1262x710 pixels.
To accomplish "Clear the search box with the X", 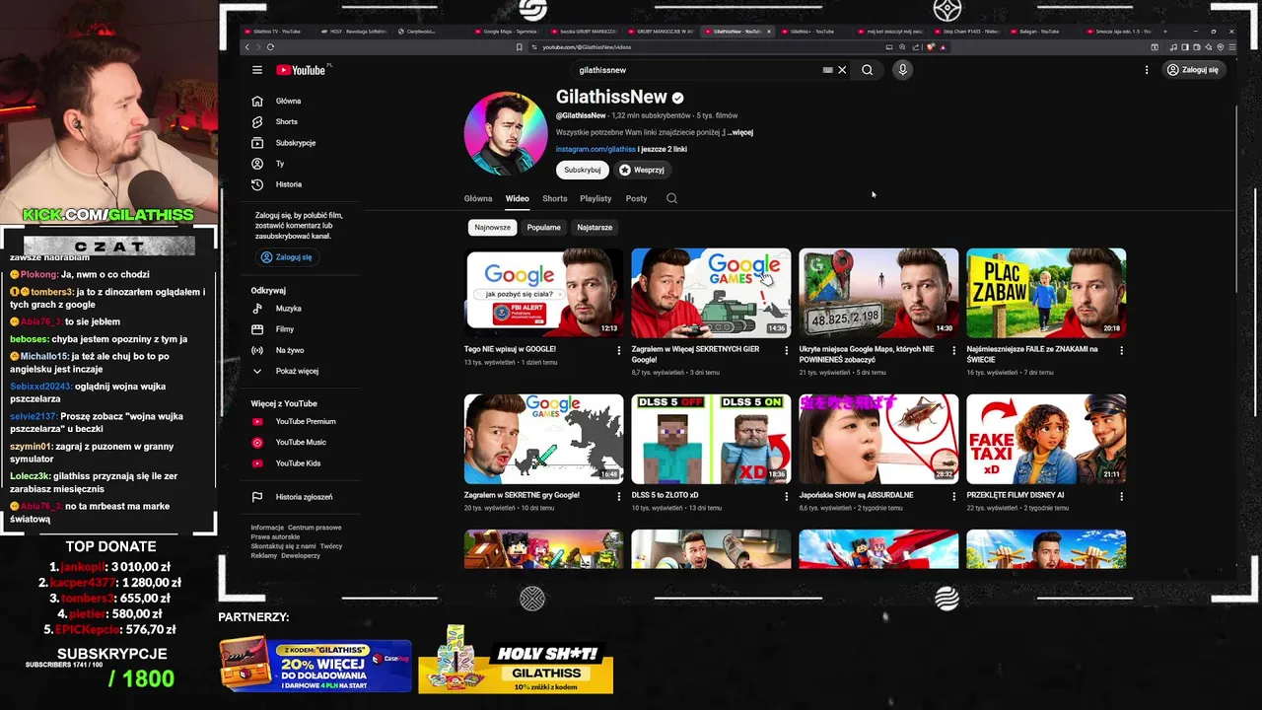I will [x=842, y=70].
